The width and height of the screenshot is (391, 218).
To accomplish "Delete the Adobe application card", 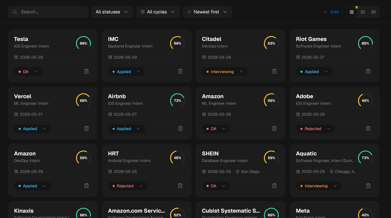I will [x=368, y=128].
